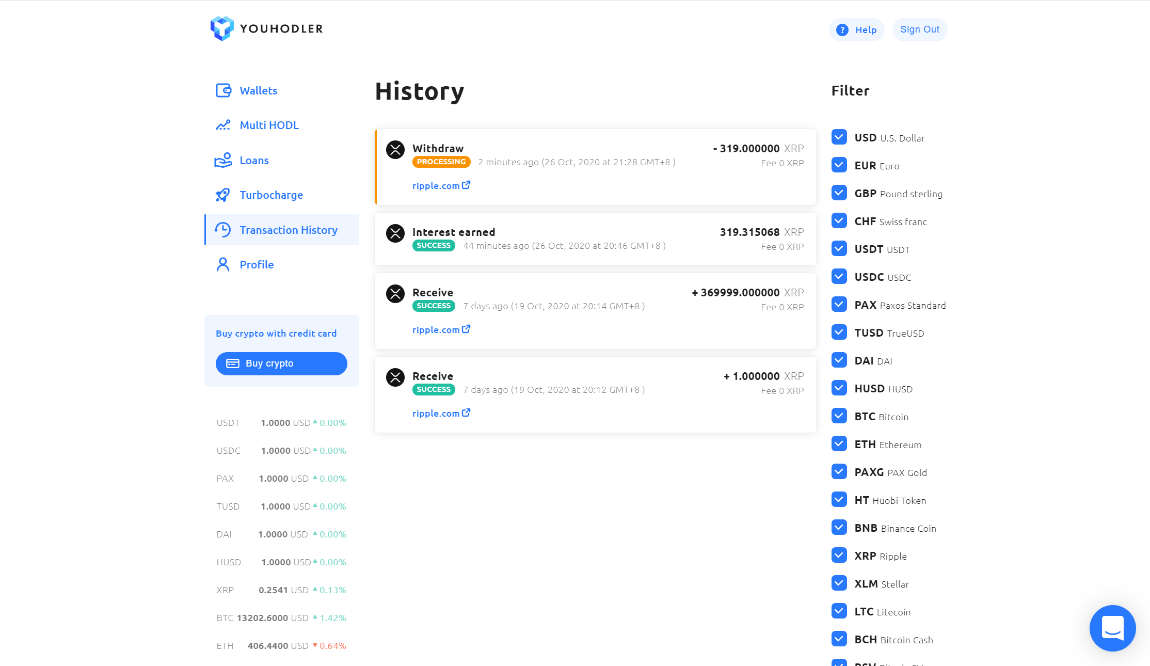The height and width of the screenshot is (666, 1150).
Task: Toggle the ETH Ethereum filter
Action: (839, 443)
